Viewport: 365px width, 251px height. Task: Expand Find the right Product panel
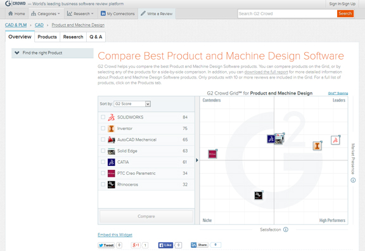(53, 53)
